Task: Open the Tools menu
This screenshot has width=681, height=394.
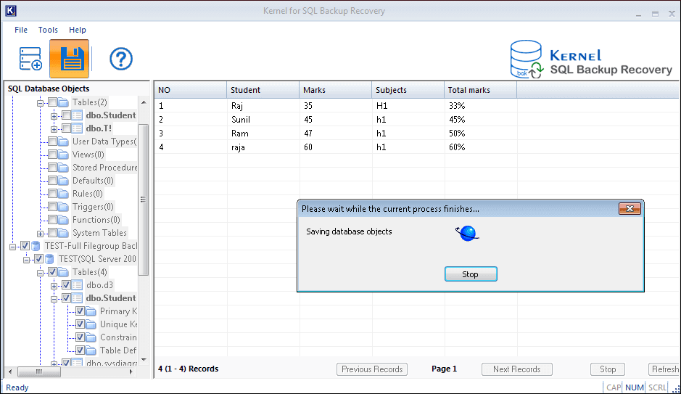Action: coord(48,30)
